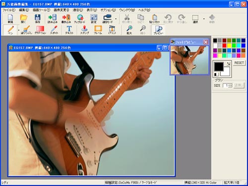Pick the bright green palette swatch
Screen dimensions: 248x186
pos(234,46)
